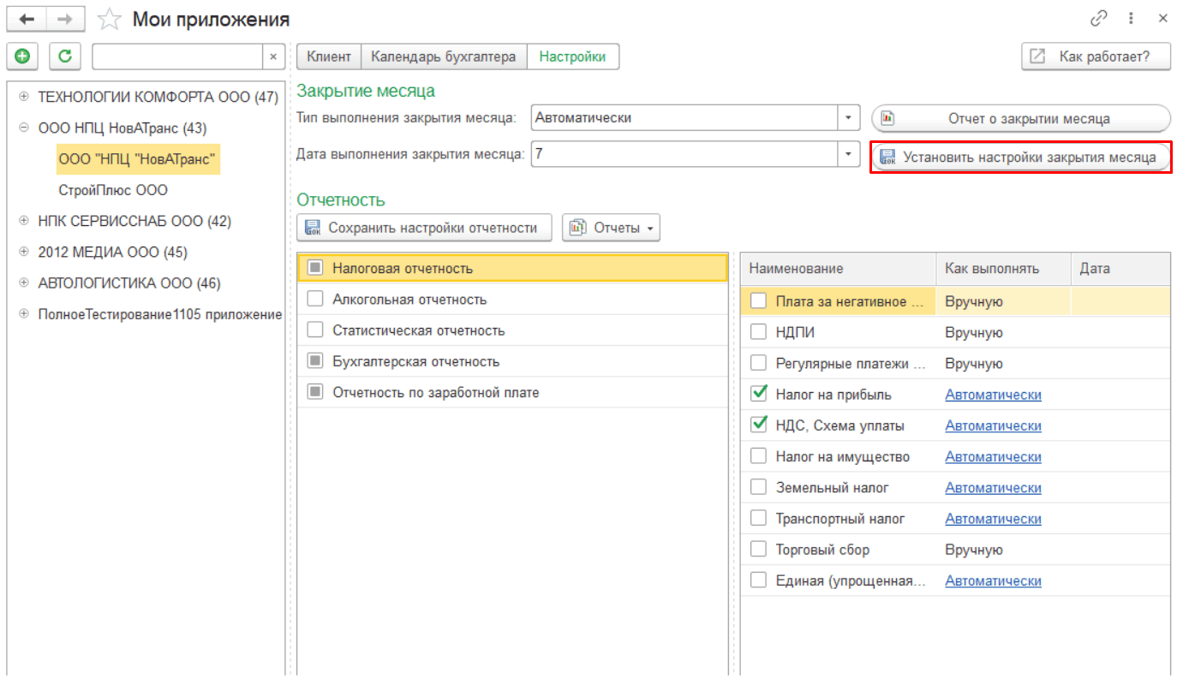Toggle Налоговая отчетность checkbox
This screenshot has height=684, width=1177.
pos(315,268)
